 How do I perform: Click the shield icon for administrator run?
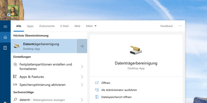[97, 90]
